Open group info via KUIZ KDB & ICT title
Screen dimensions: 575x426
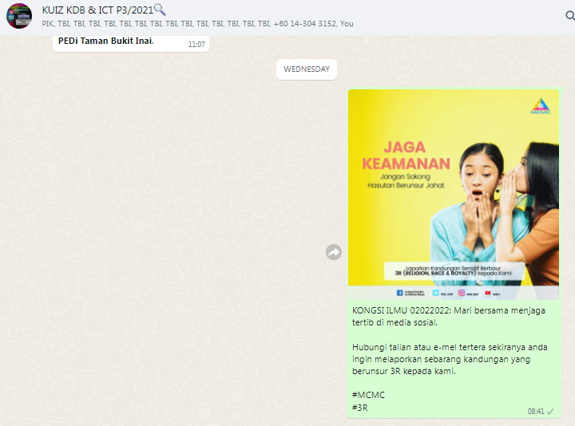(97, 10)
